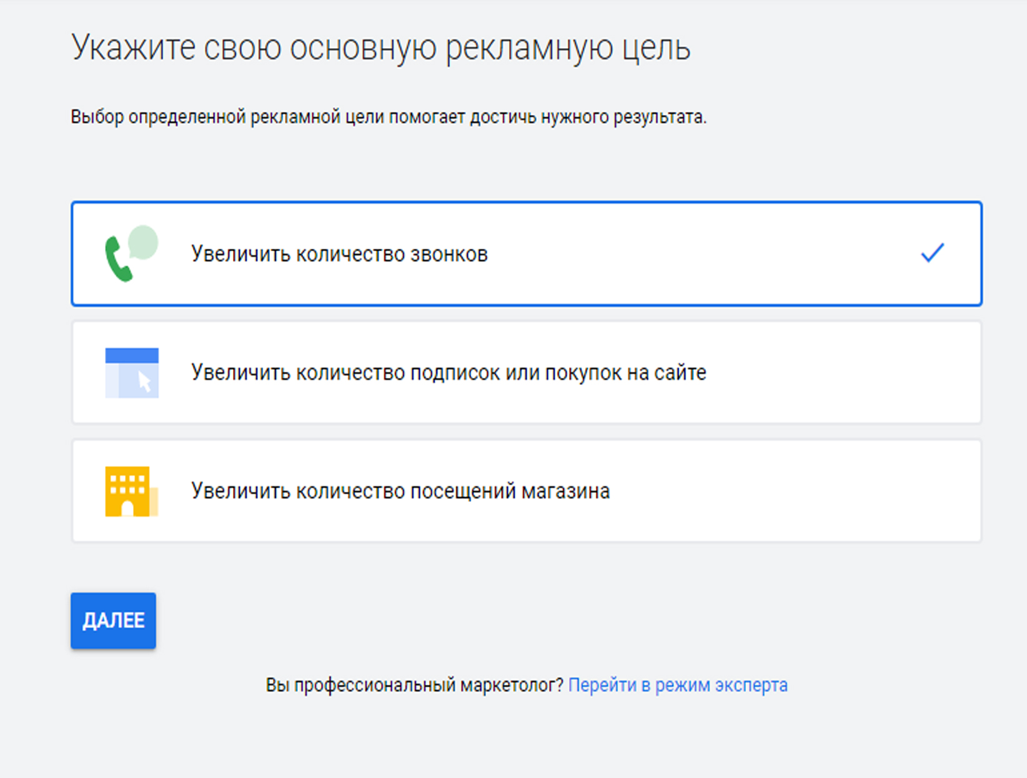1027x778 pixels.
Task: Click the speech bubble beside the phone
Action: (x=144, y=242)
